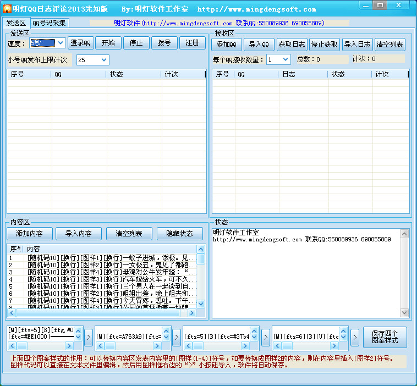
Task: Click the content list scroll-up arrow
Action: click(201, 249)
